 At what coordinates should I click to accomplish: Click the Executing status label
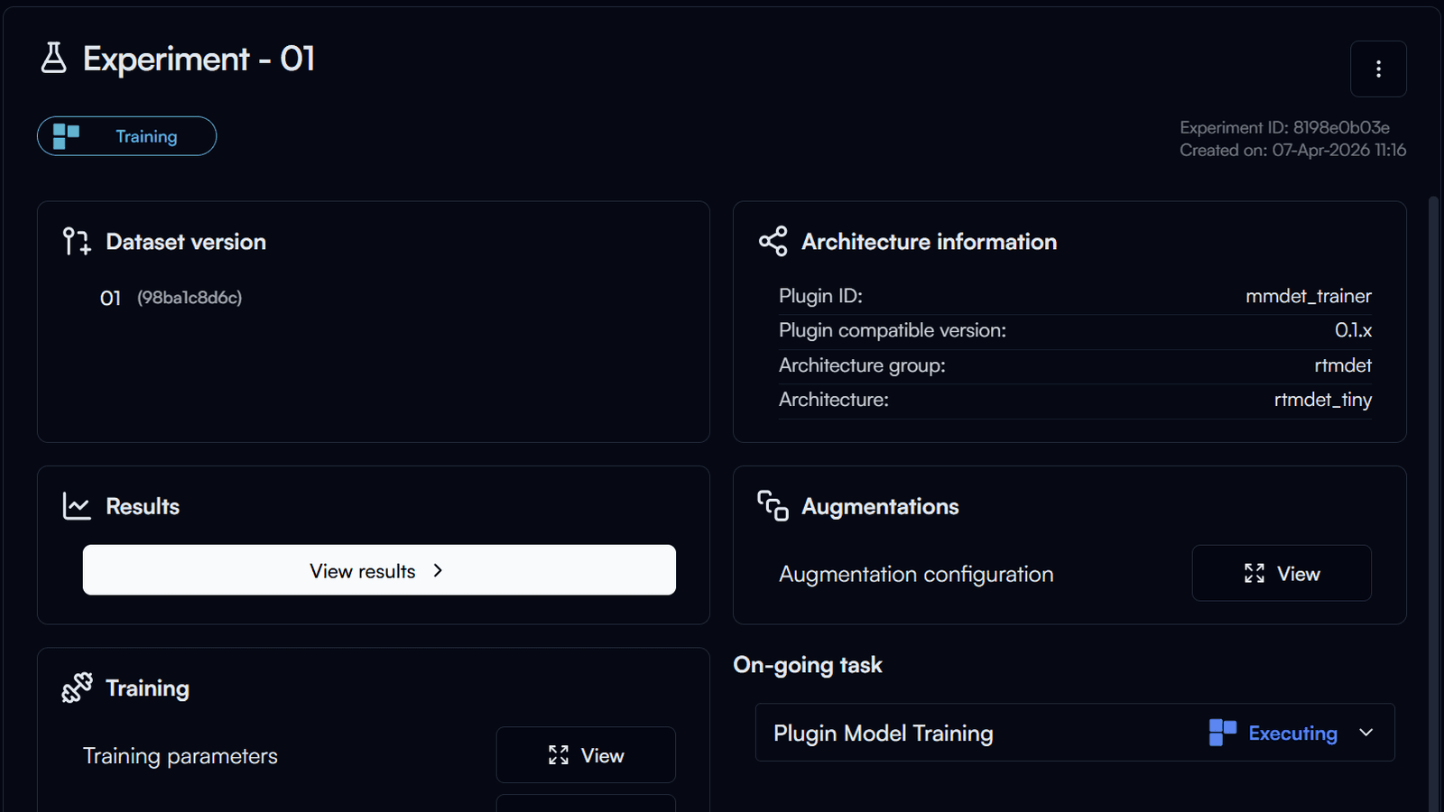1292,734
